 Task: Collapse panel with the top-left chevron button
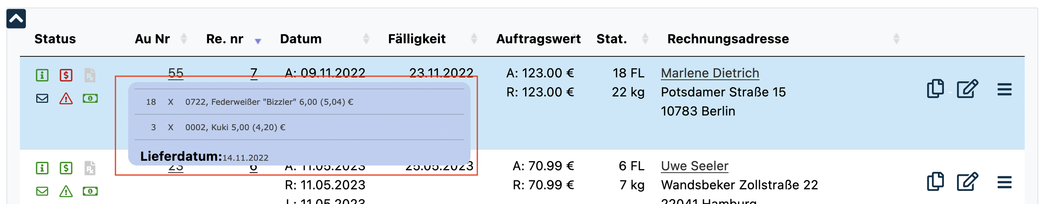16,19
